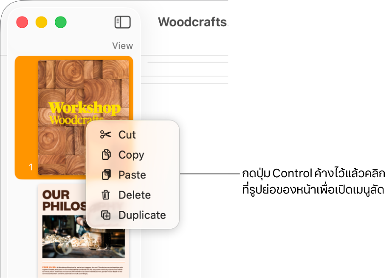Click the page number 1 label
This screenshot has height=278, width=392.
(31, 167)
